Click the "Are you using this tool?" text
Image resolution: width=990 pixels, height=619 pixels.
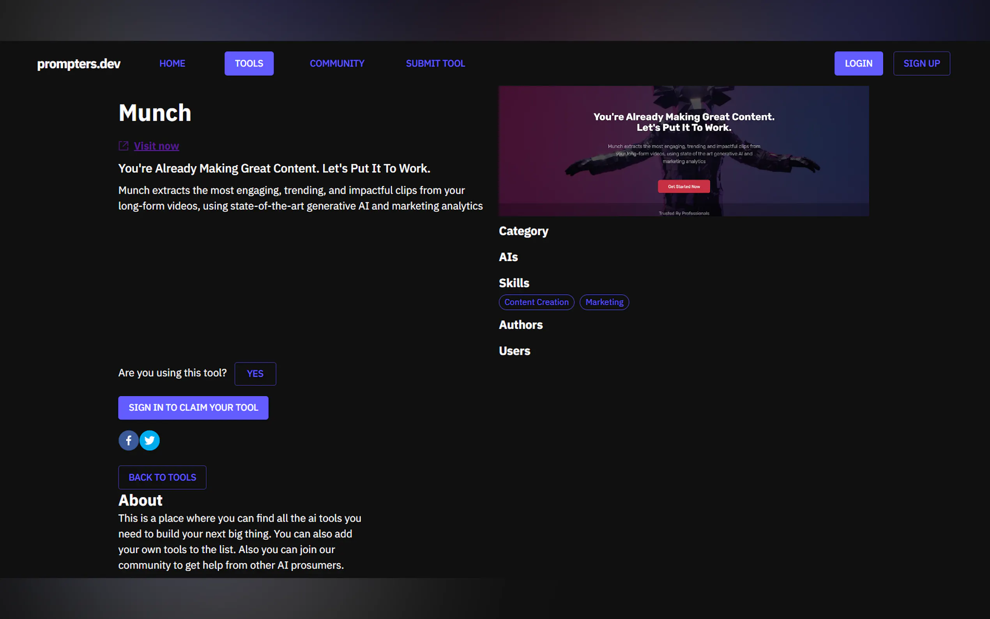(172, 373)
